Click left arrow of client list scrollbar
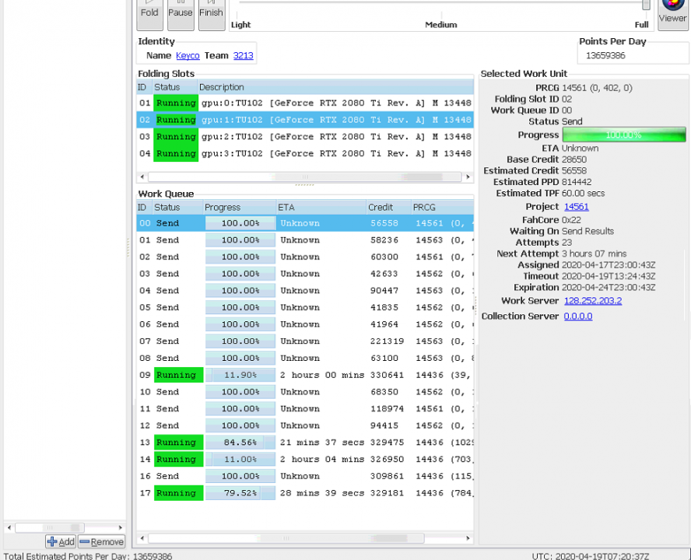Viewport: 691px width, 560px height. click(x=9, y=527)
